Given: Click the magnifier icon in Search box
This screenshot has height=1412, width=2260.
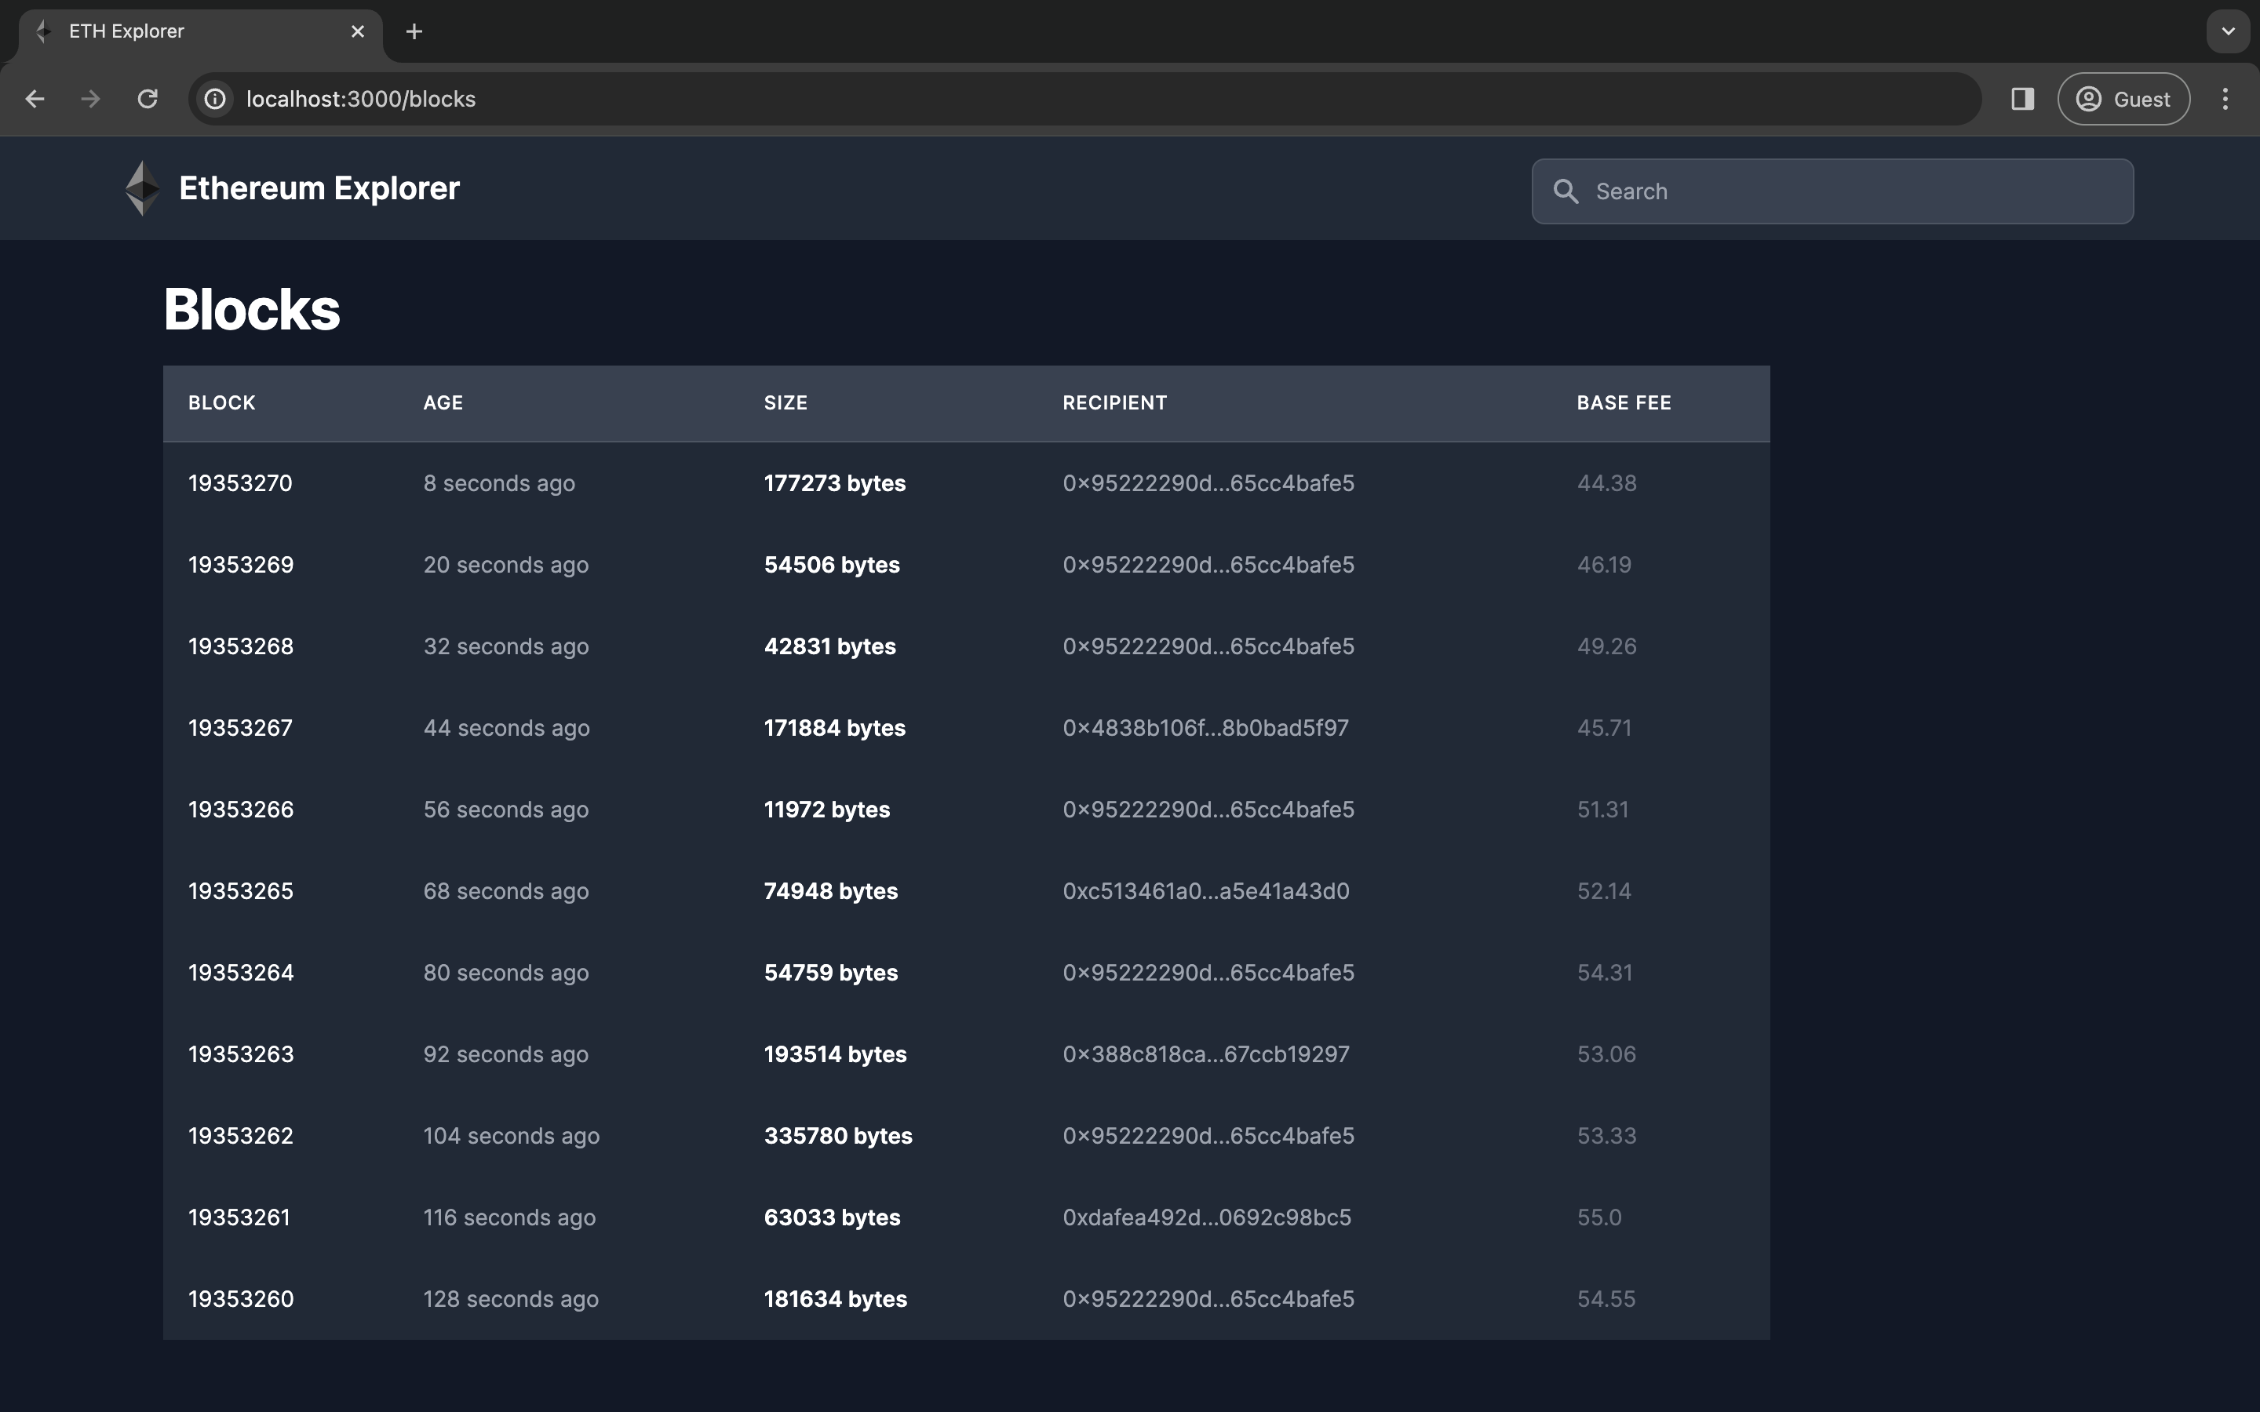Looking at the screenshot, I should tap(1566, 191).
